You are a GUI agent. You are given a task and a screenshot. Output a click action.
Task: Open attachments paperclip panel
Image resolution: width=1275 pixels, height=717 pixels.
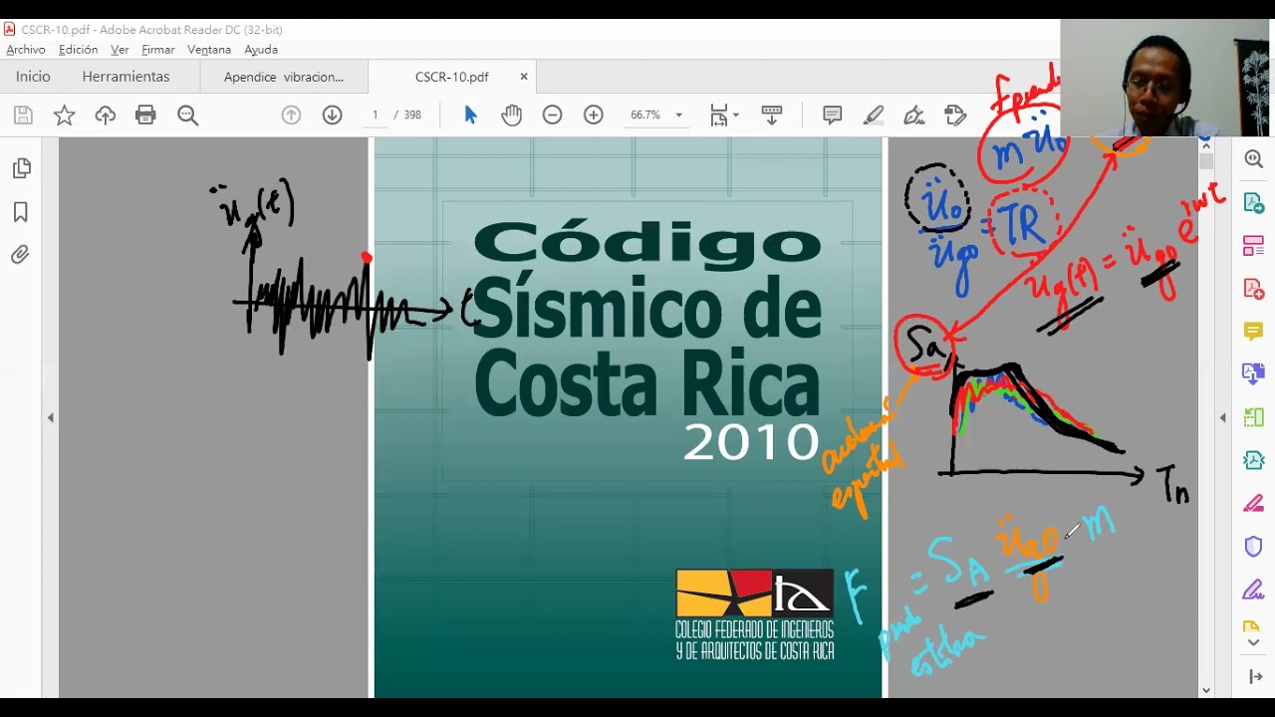tap(21, 255)
